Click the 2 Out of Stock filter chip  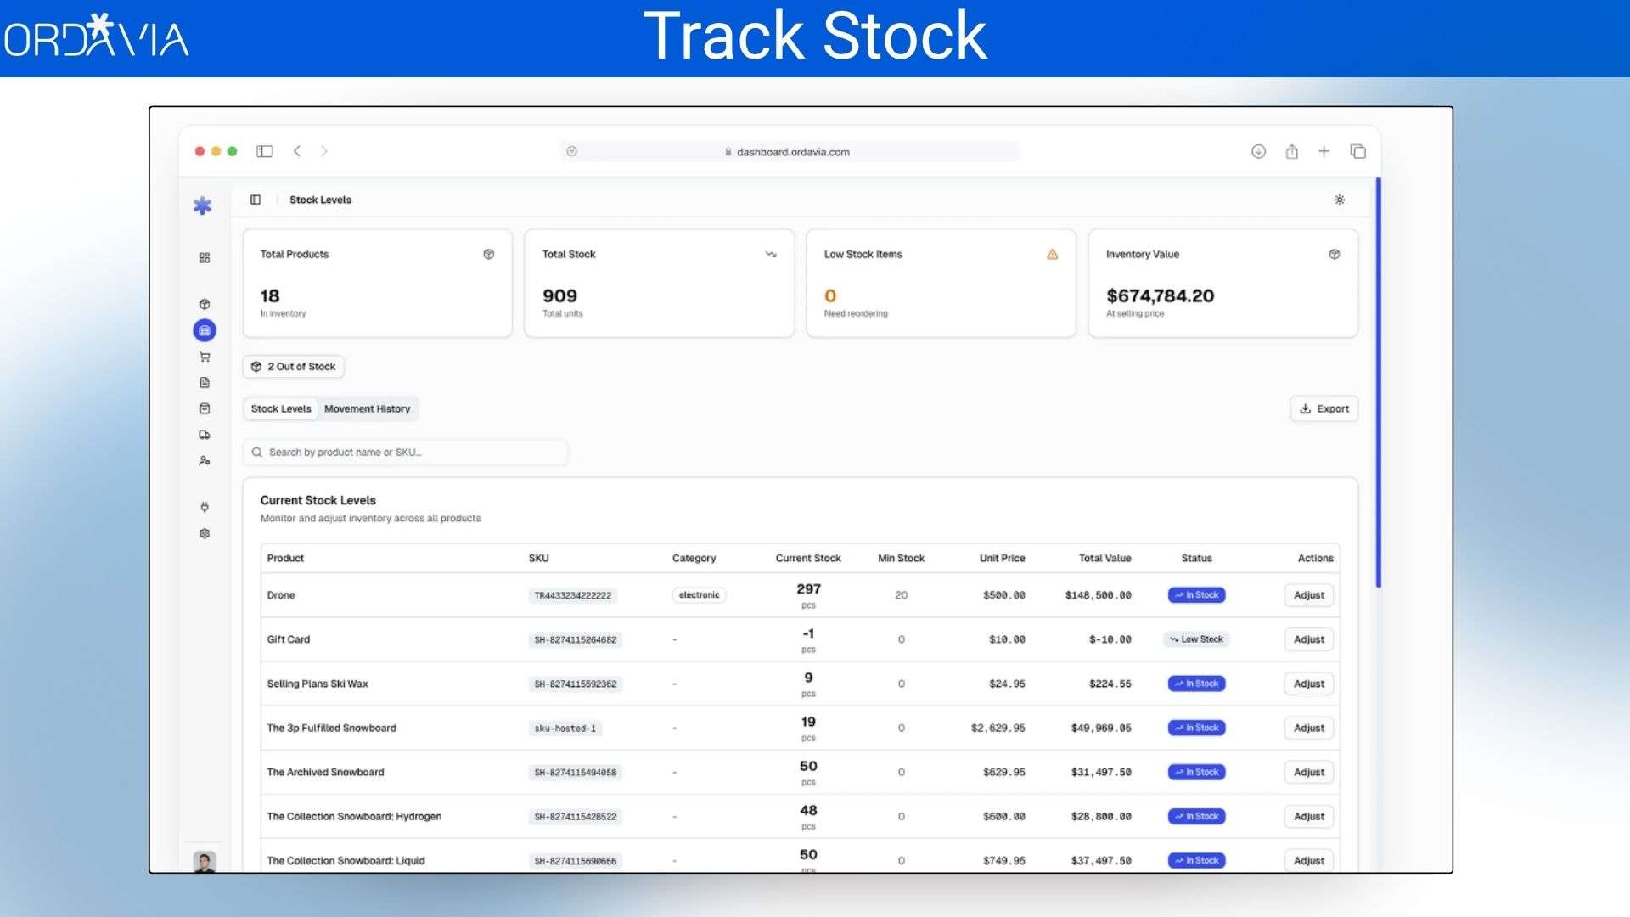[293, 366]
